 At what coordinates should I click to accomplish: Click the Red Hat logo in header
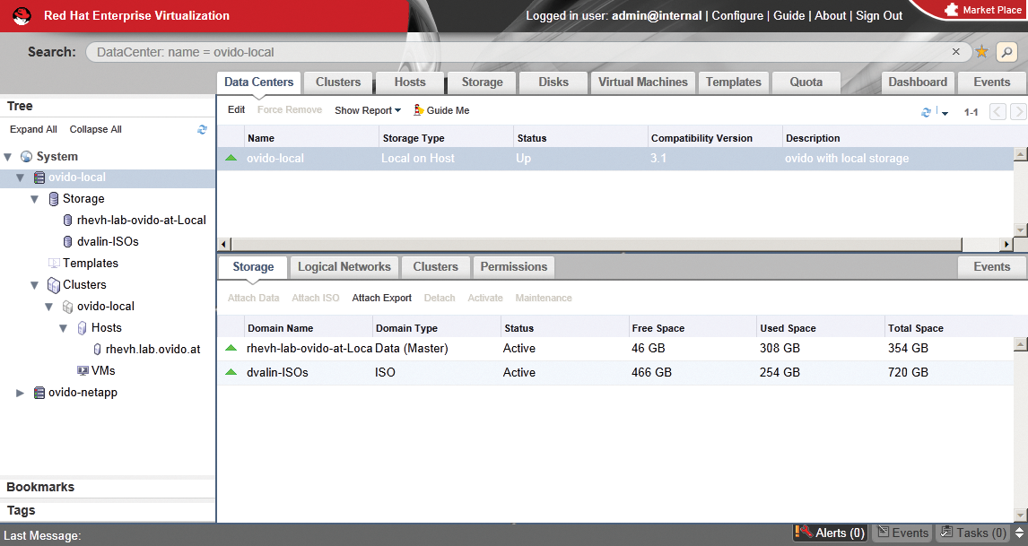click(22, 15)
